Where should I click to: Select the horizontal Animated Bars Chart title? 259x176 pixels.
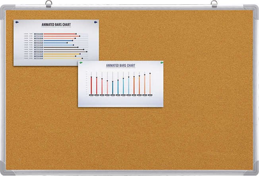[56, 25]
